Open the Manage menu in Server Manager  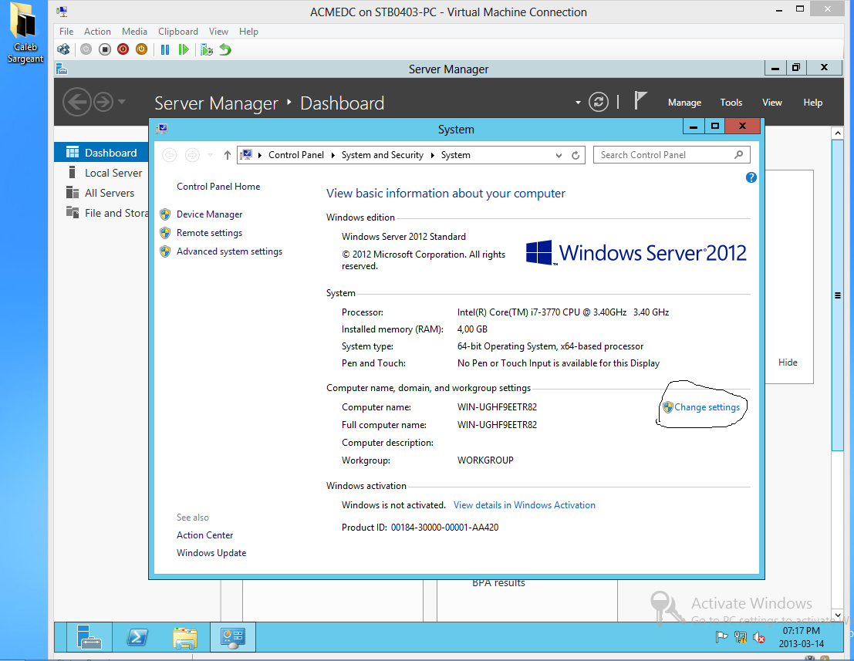pyautogui.click(x=684, y=103)
